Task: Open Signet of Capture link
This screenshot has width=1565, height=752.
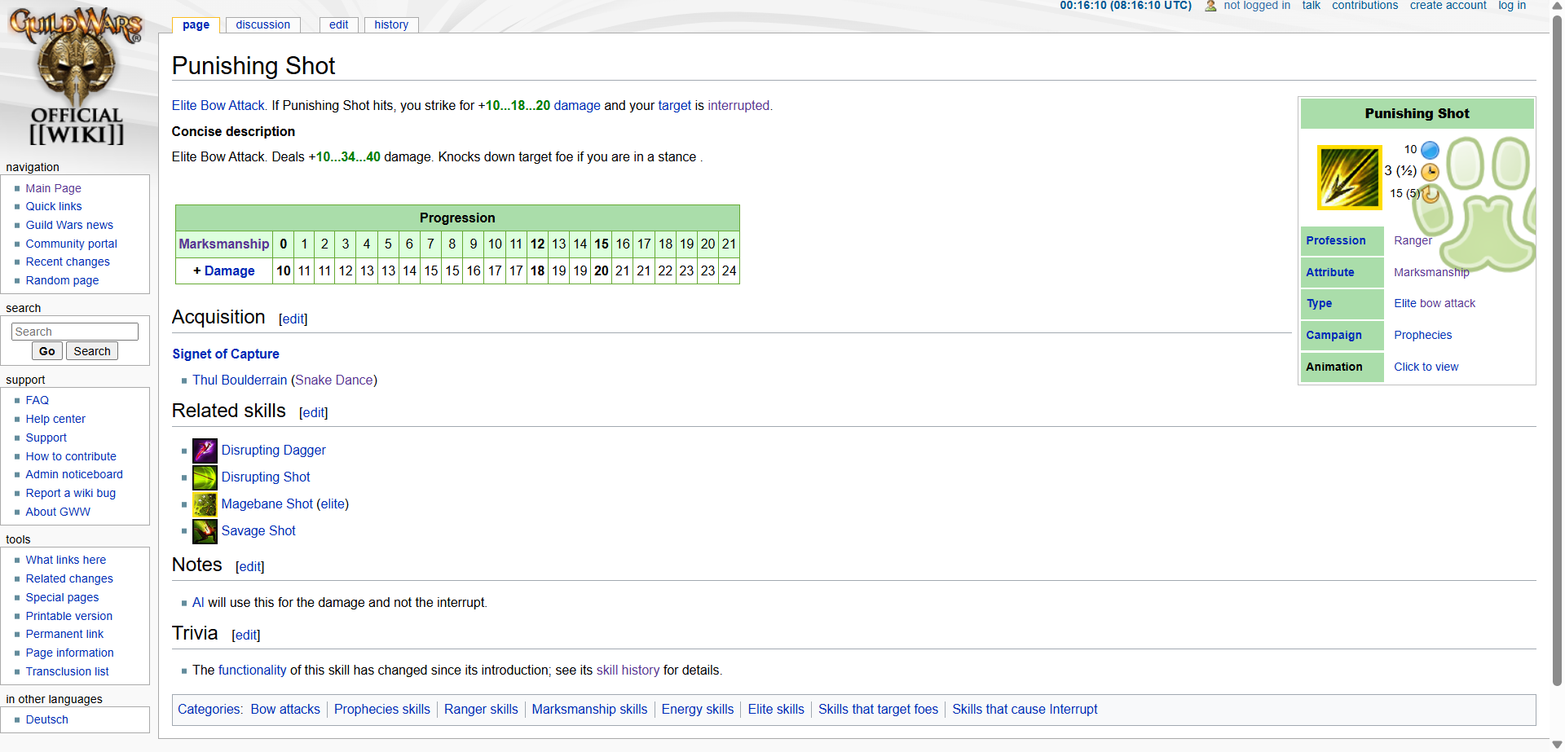Action: pos(226,354)
